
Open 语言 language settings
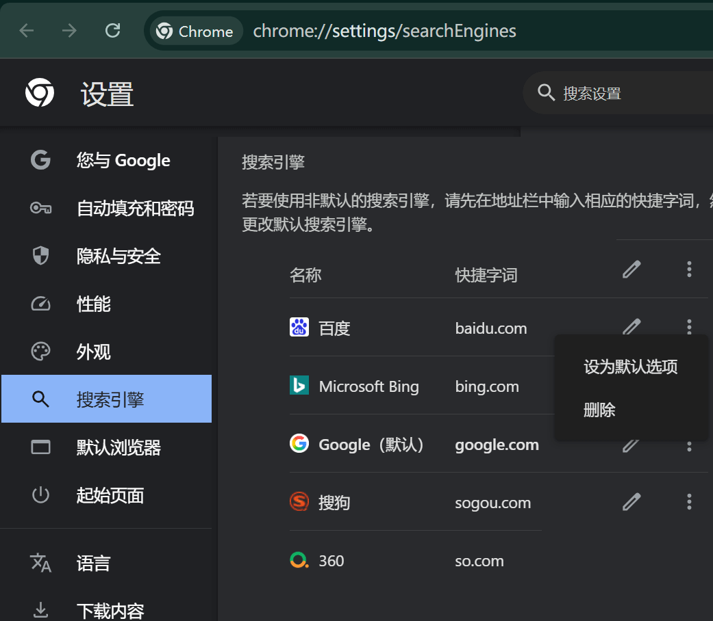pos(93,564)
